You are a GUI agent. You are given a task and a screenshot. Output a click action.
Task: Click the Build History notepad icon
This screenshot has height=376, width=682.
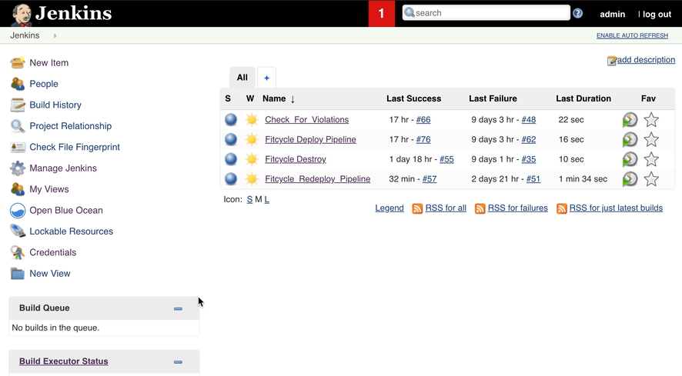tap(18, 105)
